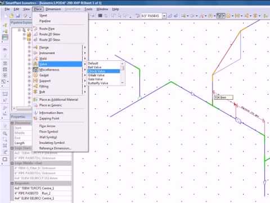Click the Open file toolbar icon
This screenshot has width=270, height=203.
(12, 16)
